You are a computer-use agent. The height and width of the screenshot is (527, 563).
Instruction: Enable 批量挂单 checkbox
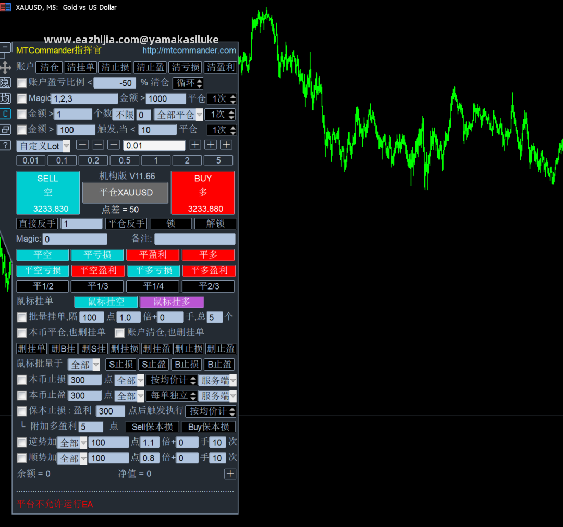(22, 317)
